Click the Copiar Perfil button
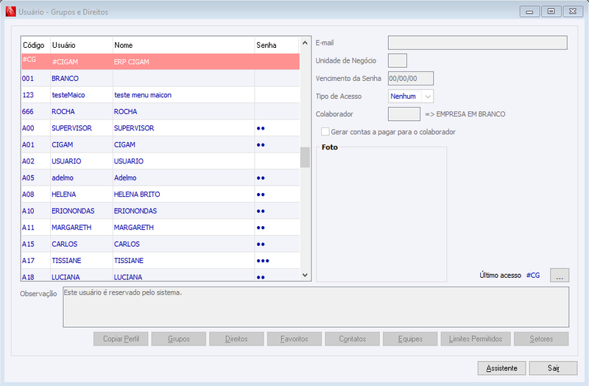 tap(121, 339)
